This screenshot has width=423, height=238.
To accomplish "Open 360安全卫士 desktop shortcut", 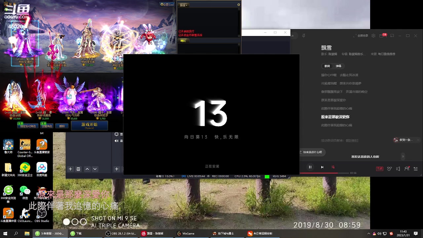I will [25, 170].
